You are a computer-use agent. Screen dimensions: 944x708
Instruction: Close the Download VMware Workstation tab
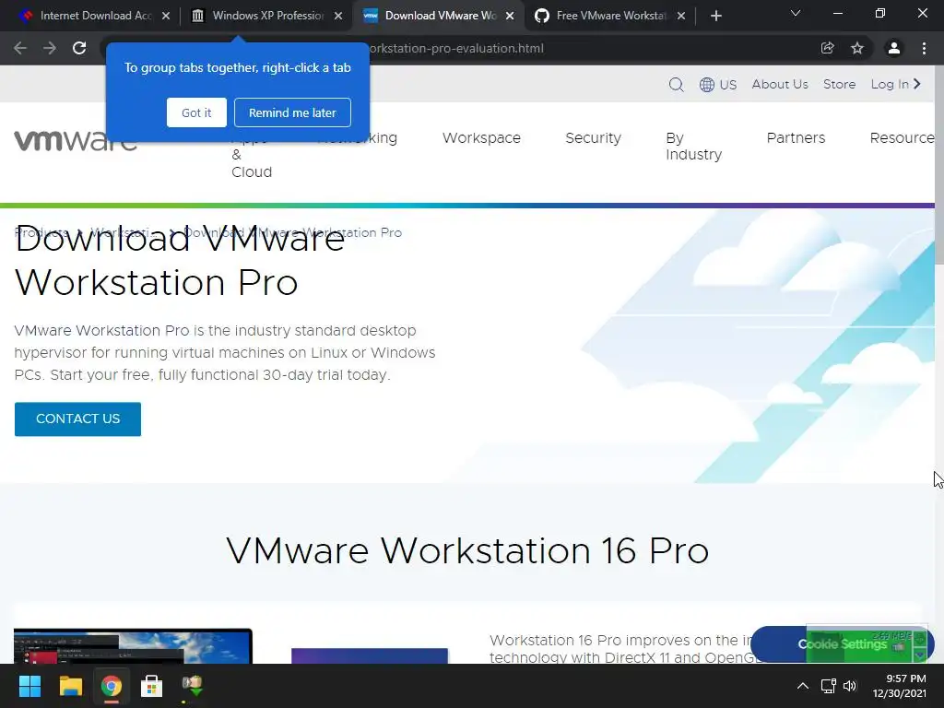point(510,17)
